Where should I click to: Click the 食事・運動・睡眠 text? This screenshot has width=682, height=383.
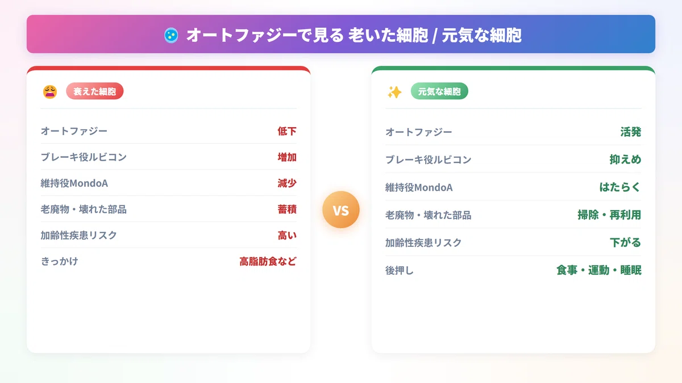(x=599, y=271)
